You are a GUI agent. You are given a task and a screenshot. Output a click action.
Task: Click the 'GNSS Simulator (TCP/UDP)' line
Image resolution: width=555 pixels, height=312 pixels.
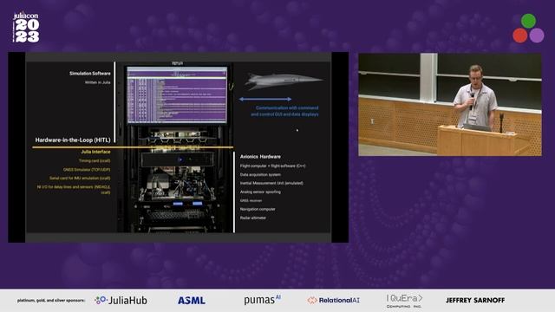click(87, 170)
